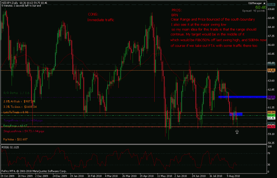Click the 69.60 value on price scale
This screenshot has width=277, height=178.
coord(271,9)
